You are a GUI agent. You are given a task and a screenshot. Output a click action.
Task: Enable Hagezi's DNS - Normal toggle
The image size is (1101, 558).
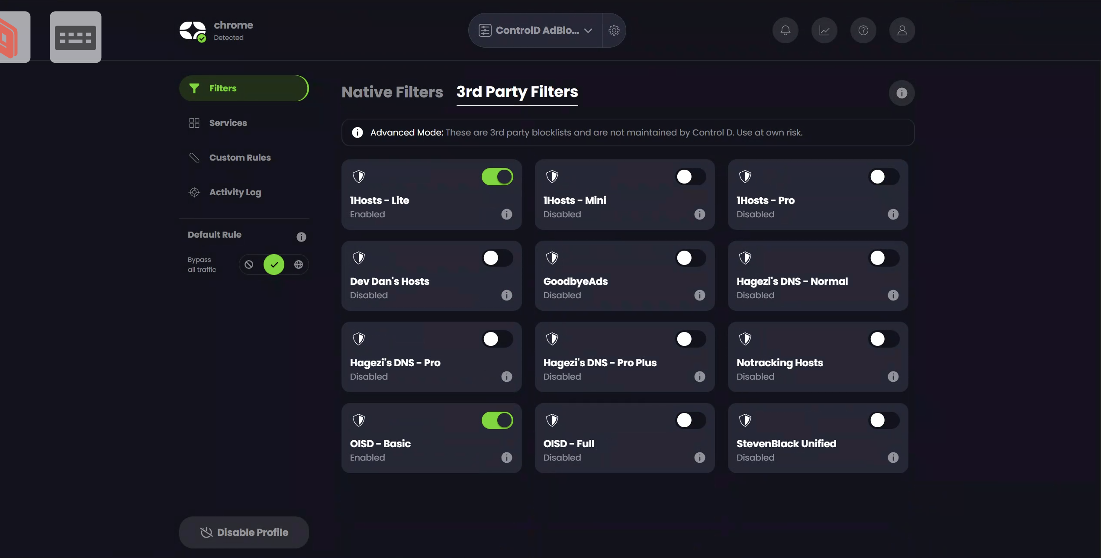[x=884, y=258]
